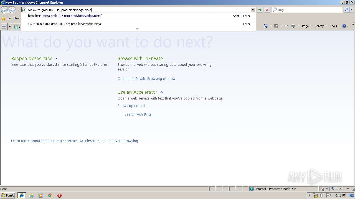This screenshot has height=199, width=355.
Task: Click the Search with Bing accelerator
Action: [x=138, y=114]
